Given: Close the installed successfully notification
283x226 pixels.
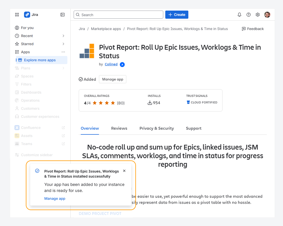Looking at the screenshot, I should tap(124, 171).
